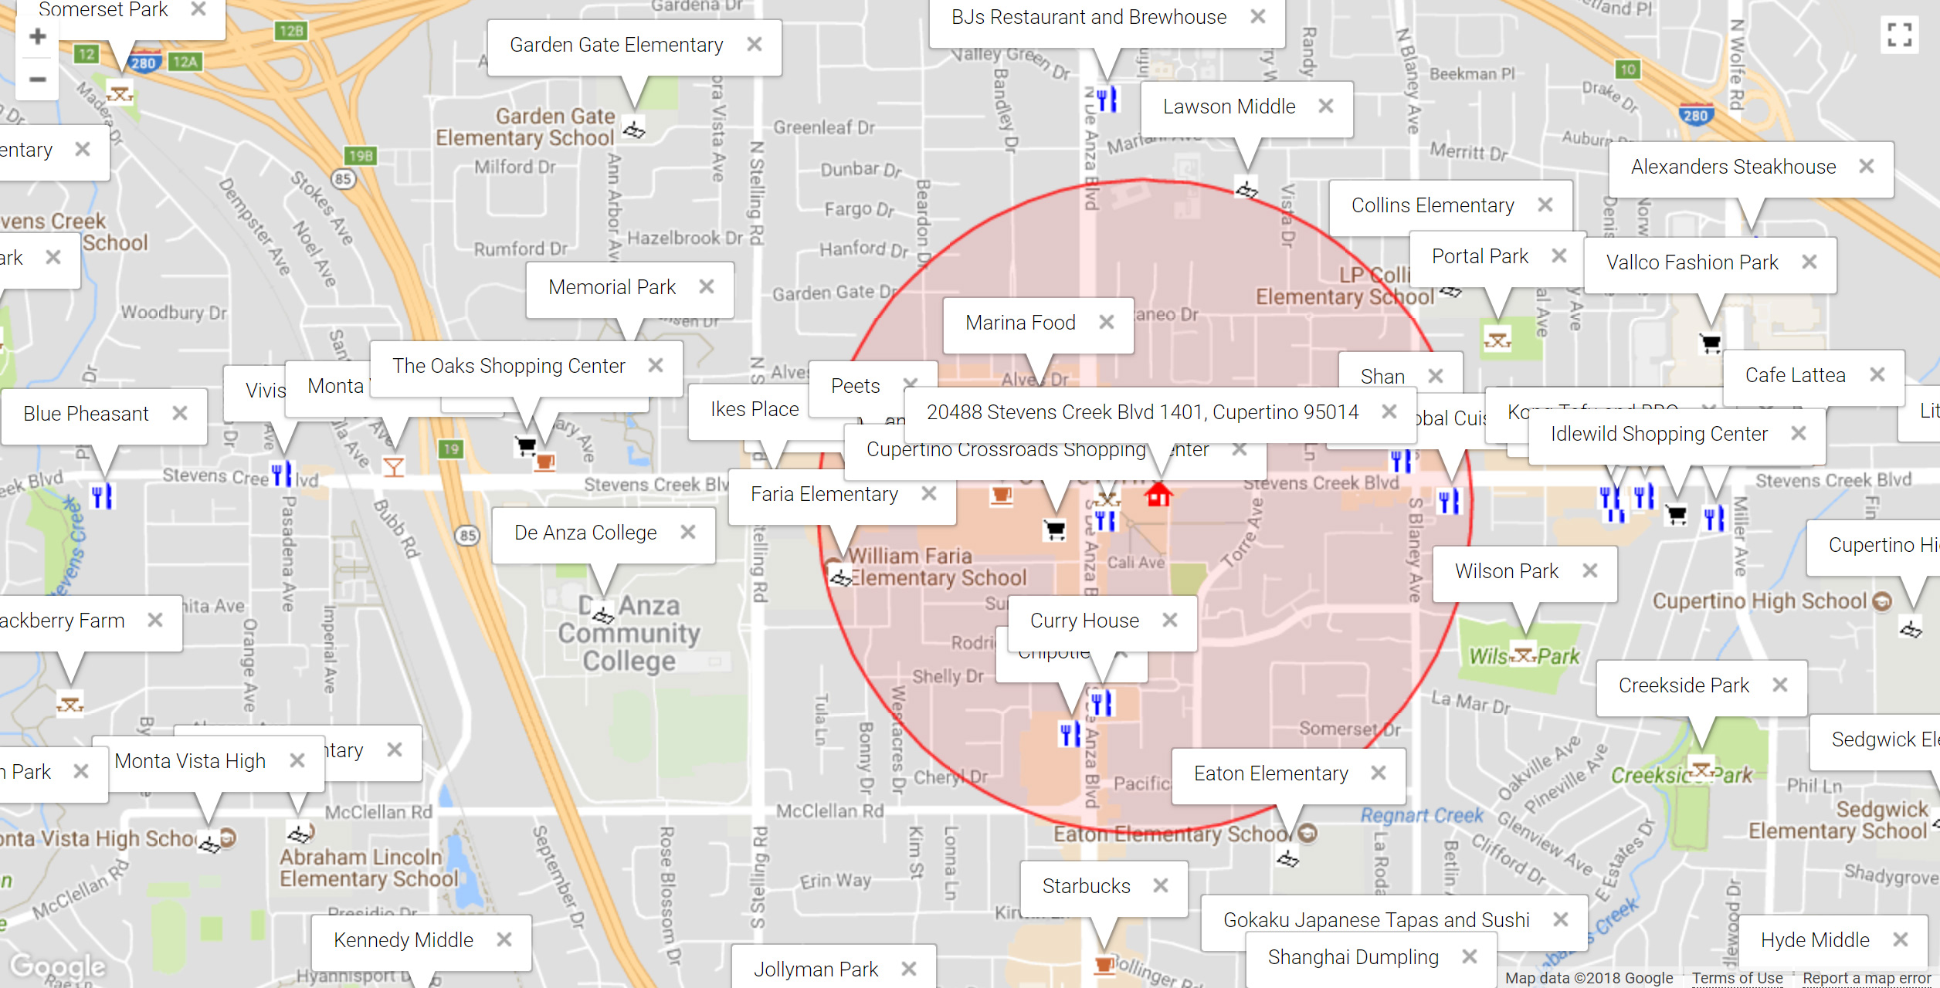
Task: Click the Vallco Fashion Park shopping cart marker
Action: tap(1711, 343)
